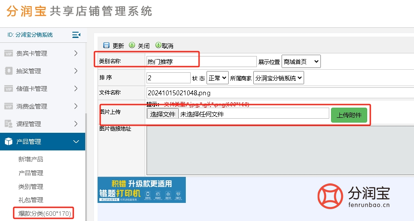414x221 pixels.
Task: Click the green icon before 关闭
Action: (x=132, y=45)
